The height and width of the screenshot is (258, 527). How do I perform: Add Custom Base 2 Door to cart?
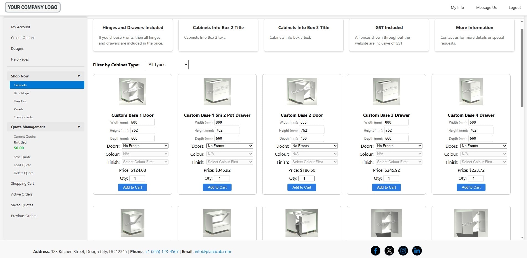pyautogui.click(x=302, y=187)
